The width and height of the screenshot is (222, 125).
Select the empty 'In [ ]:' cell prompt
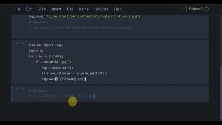[20, 89]
